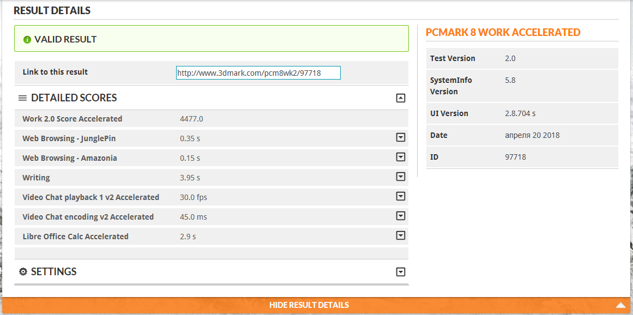Click the list icon next to Detailed Scores
This screenshot has height=315, width=633.
coord(22,98)
